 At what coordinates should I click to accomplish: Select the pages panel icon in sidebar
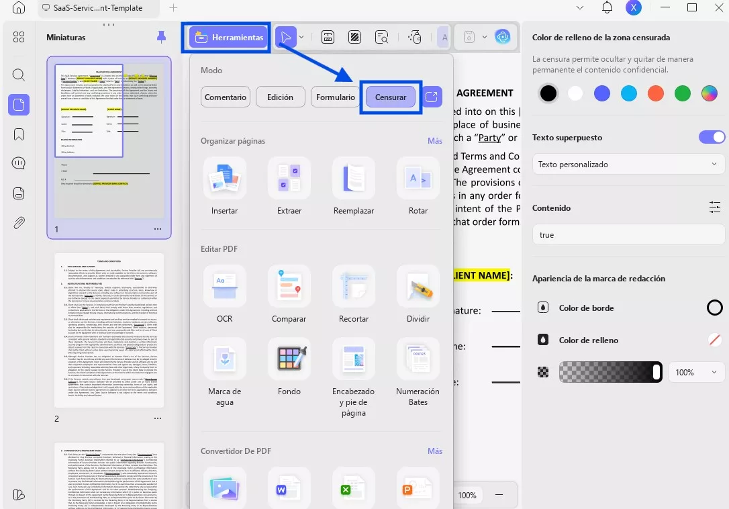(x=19, y=105)
